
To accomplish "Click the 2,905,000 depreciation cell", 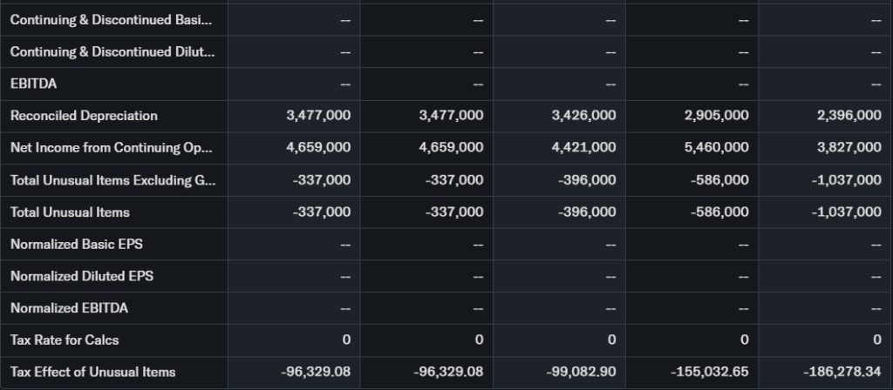I will coord(716,116).
